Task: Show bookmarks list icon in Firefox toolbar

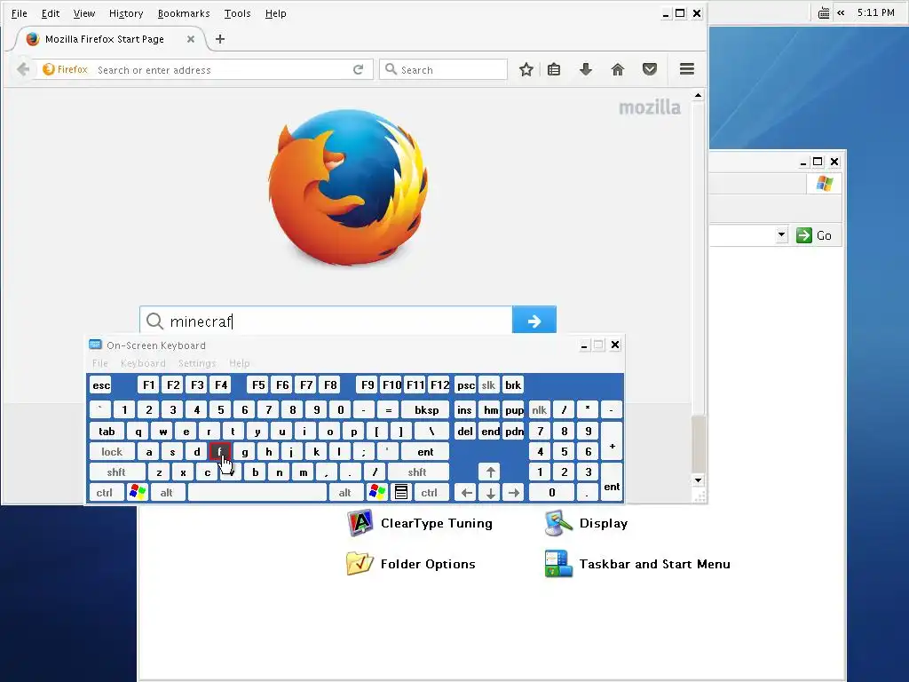Action: click(x=554, y=69)
